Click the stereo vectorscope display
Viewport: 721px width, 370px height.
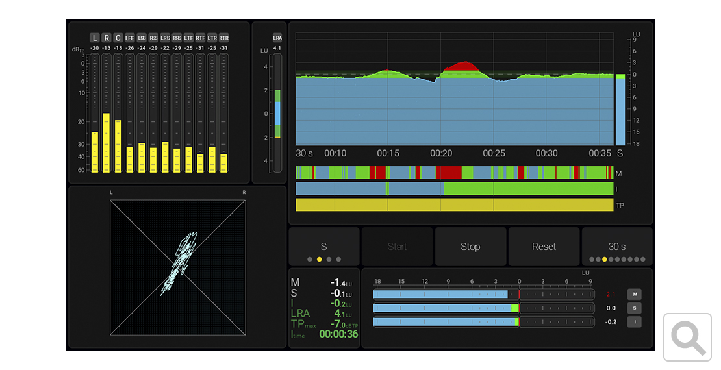tap(178, 267)
